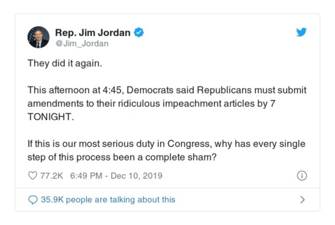335x225 pixels.
Task: Click the 77.2K likes count
Action: 51,176
